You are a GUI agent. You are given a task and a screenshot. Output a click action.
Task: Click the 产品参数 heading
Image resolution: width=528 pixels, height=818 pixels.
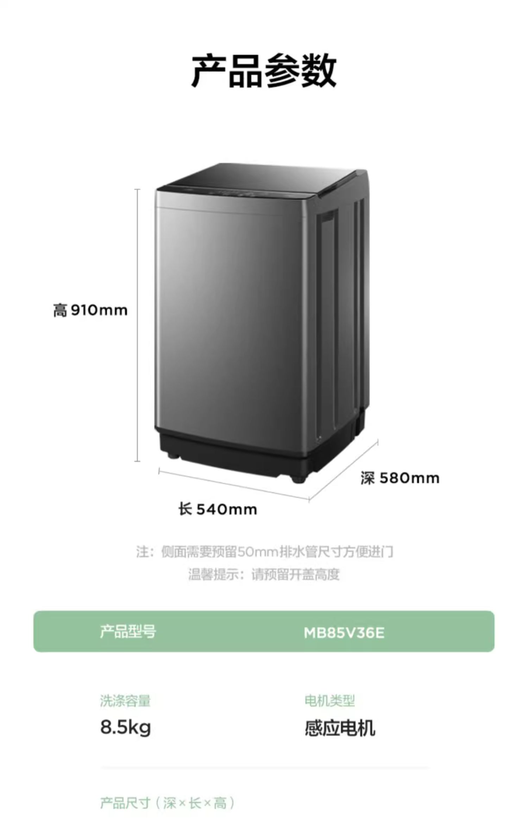264,70
